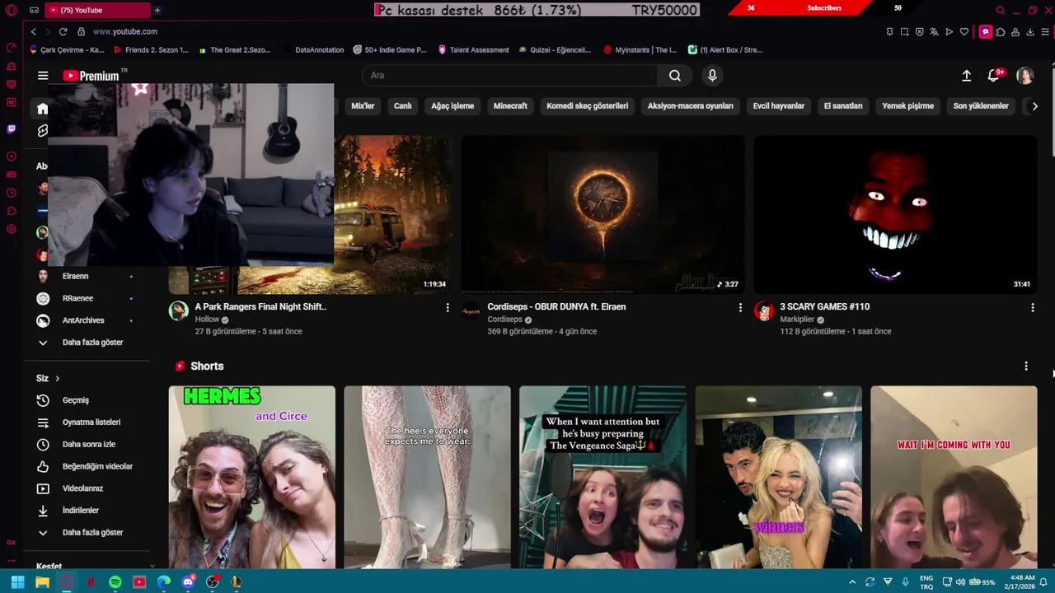Click the search magnifier button
The height and width of the screenshot is (593, 1055).
coord(675,76)
